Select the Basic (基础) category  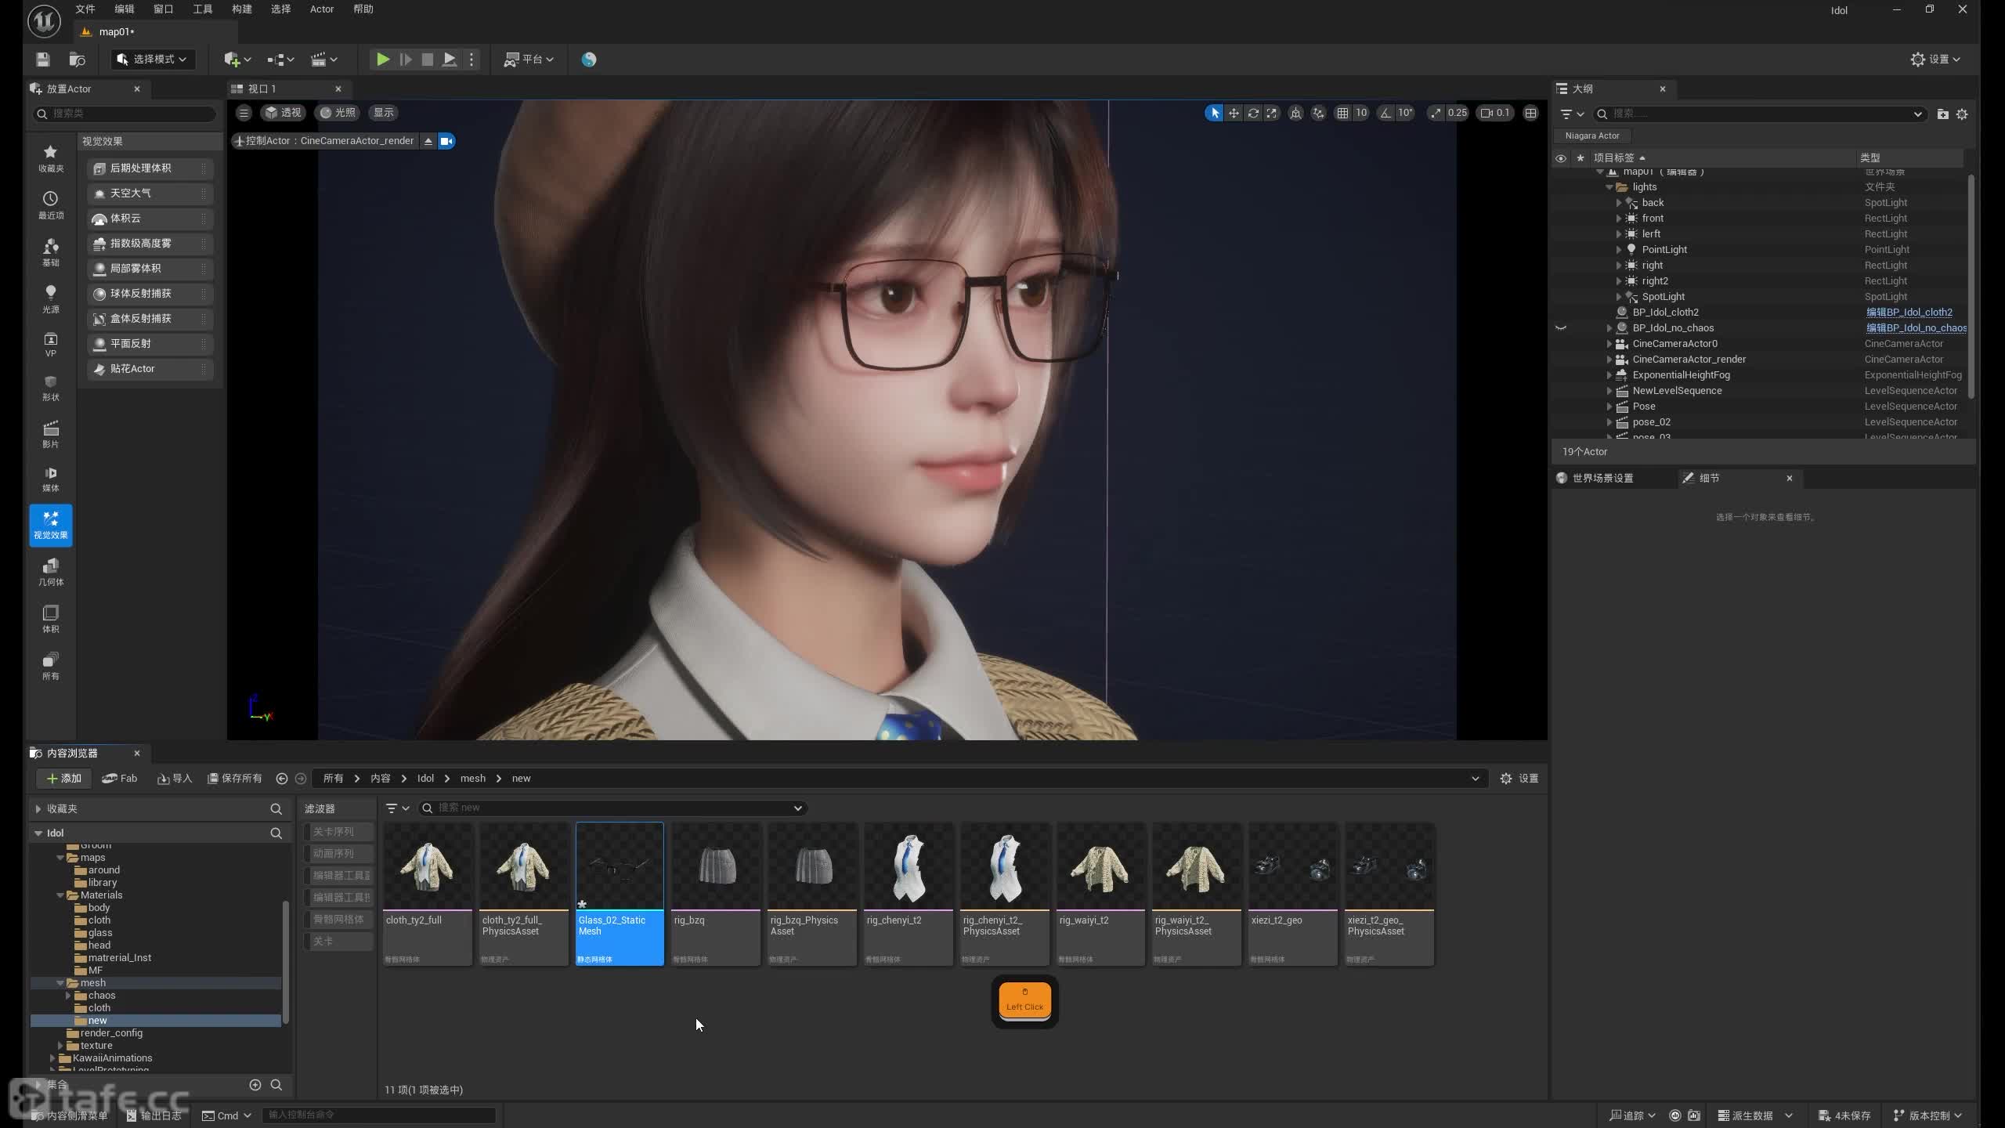51,251
